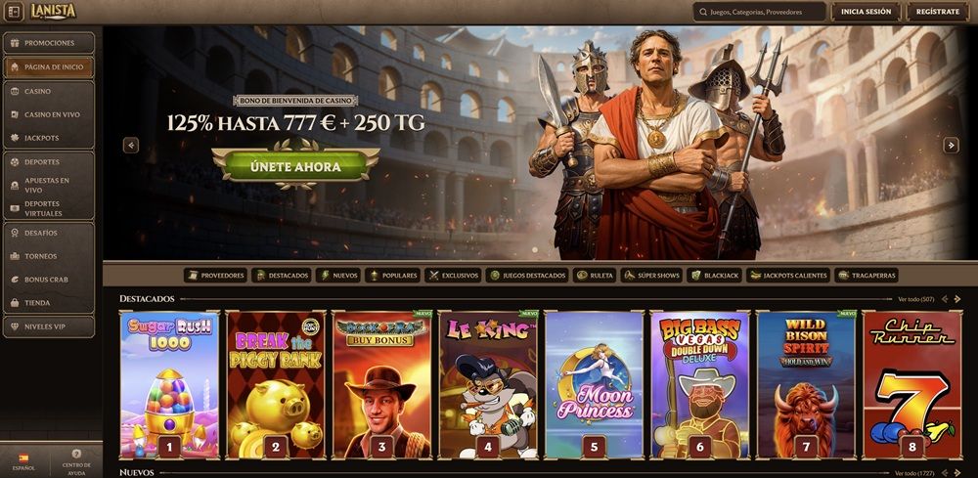Open Centro de Ayuda help icon
Viewport: 978px width, 478px height.
click(x=76, y=460)
